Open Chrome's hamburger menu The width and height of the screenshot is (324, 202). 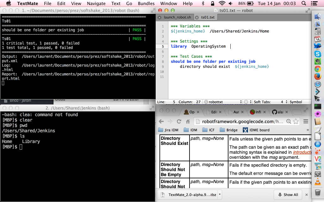click(306, 122)
